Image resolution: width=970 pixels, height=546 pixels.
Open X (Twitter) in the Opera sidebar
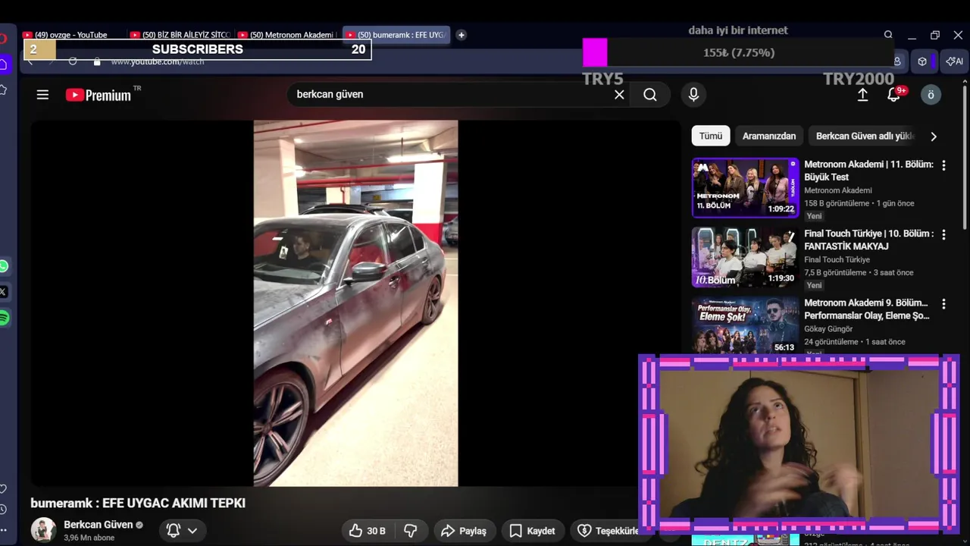tap(4, 292)
